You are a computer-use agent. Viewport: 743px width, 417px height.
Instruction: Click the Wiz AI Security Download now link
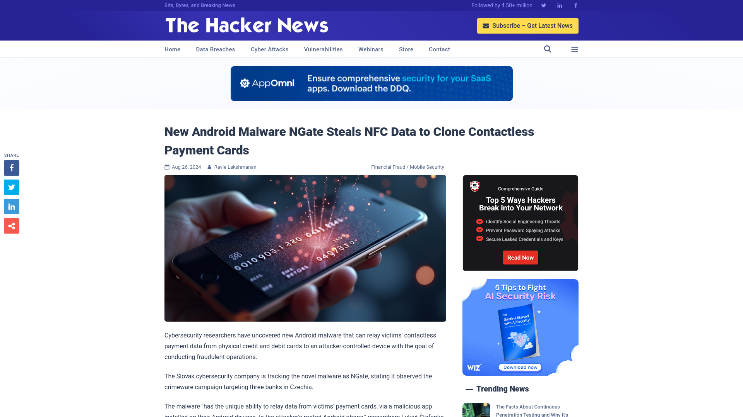click(520, 367)
